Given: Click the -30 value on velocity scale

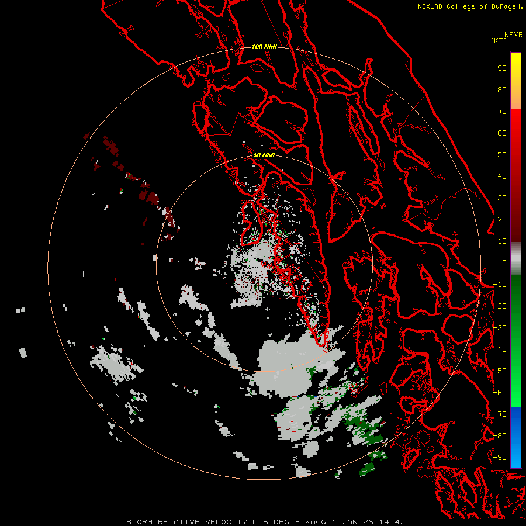Looking at the screenshot, I should [x=500, y=327].
